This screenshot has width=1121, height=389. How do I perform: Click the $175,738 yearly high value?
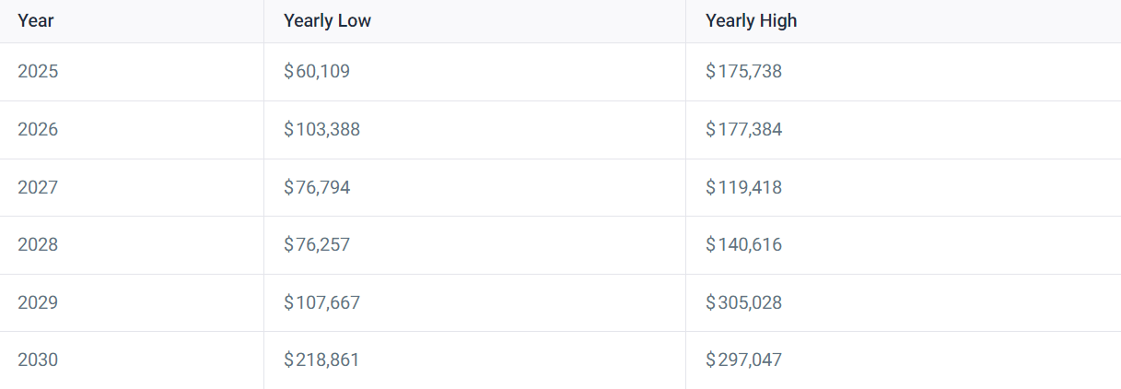743,71
